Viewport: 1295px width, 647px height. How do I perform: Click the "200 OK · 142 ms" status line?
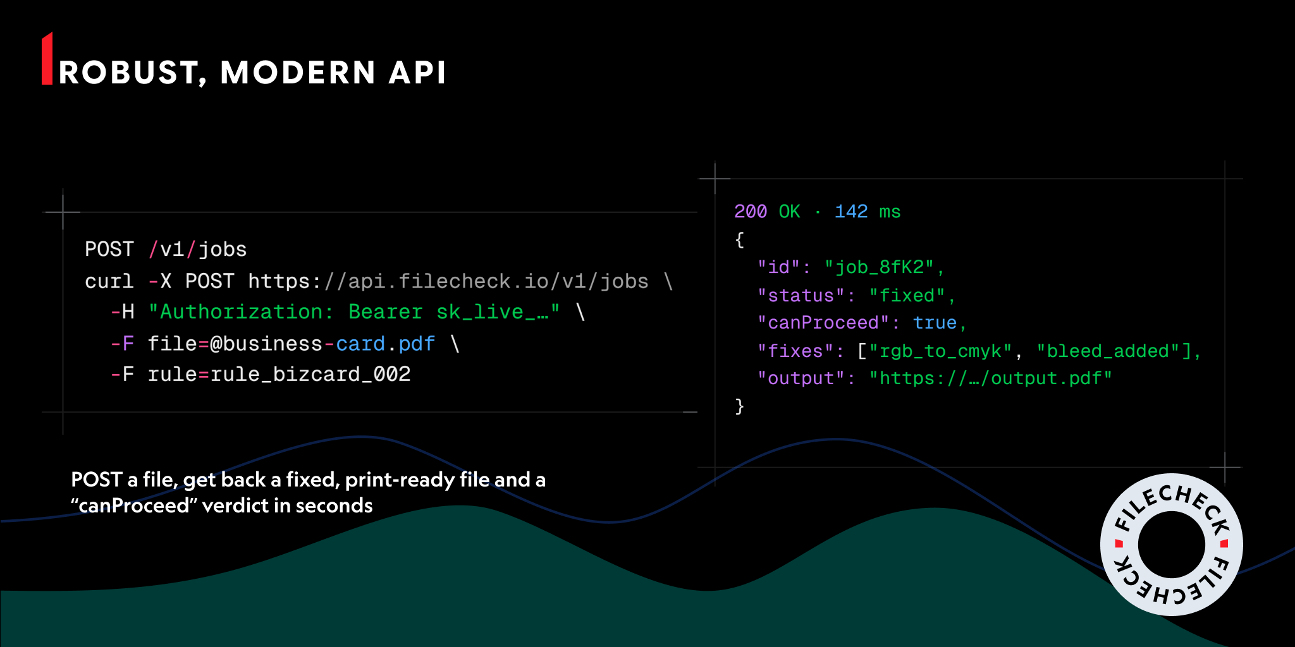[x=817, y=211]
